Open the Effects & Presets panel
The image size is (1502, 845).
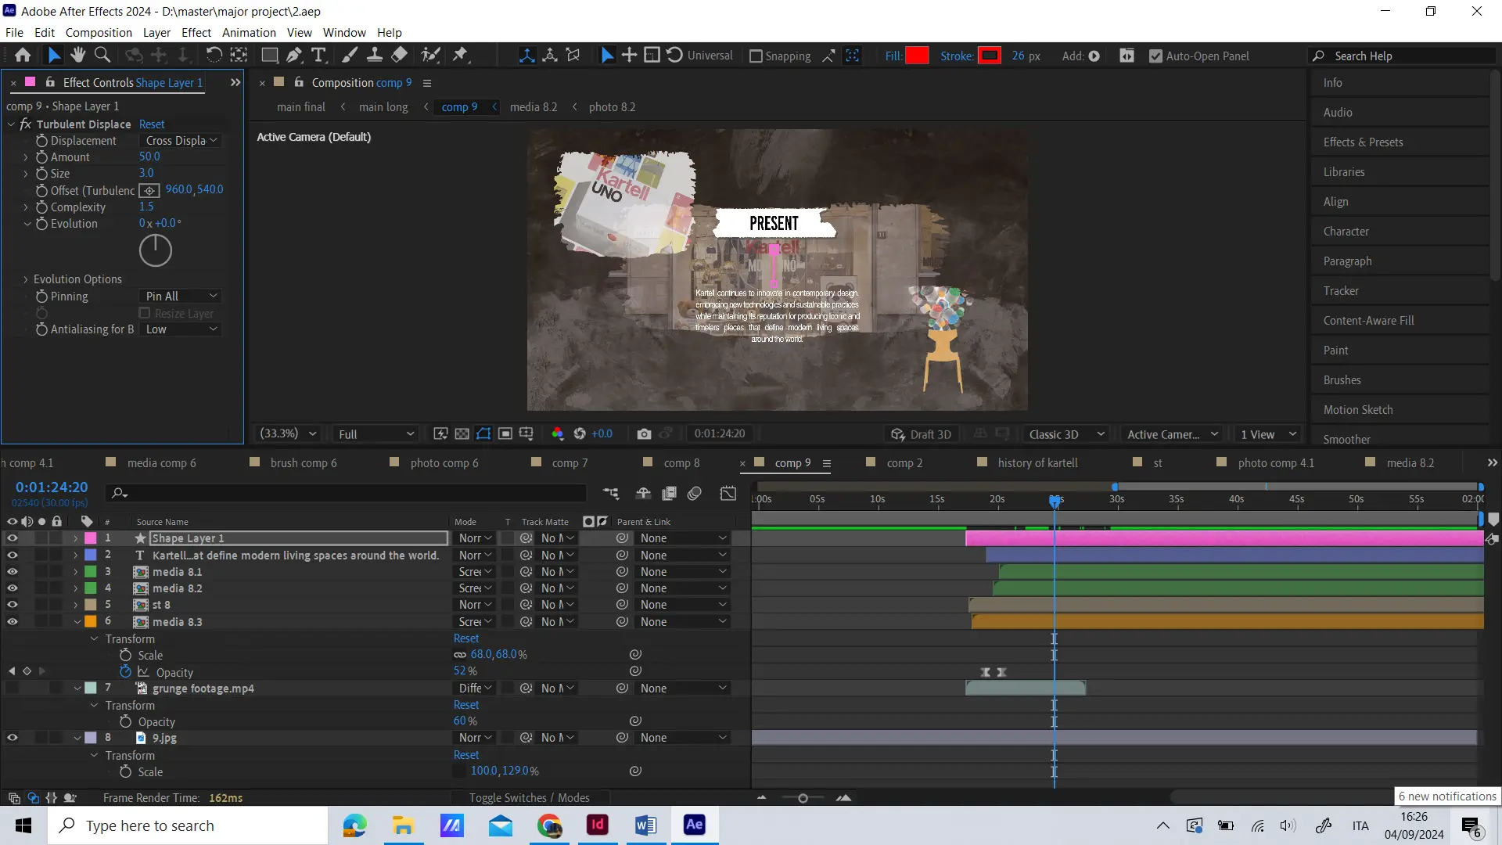tap(1363, 142)
